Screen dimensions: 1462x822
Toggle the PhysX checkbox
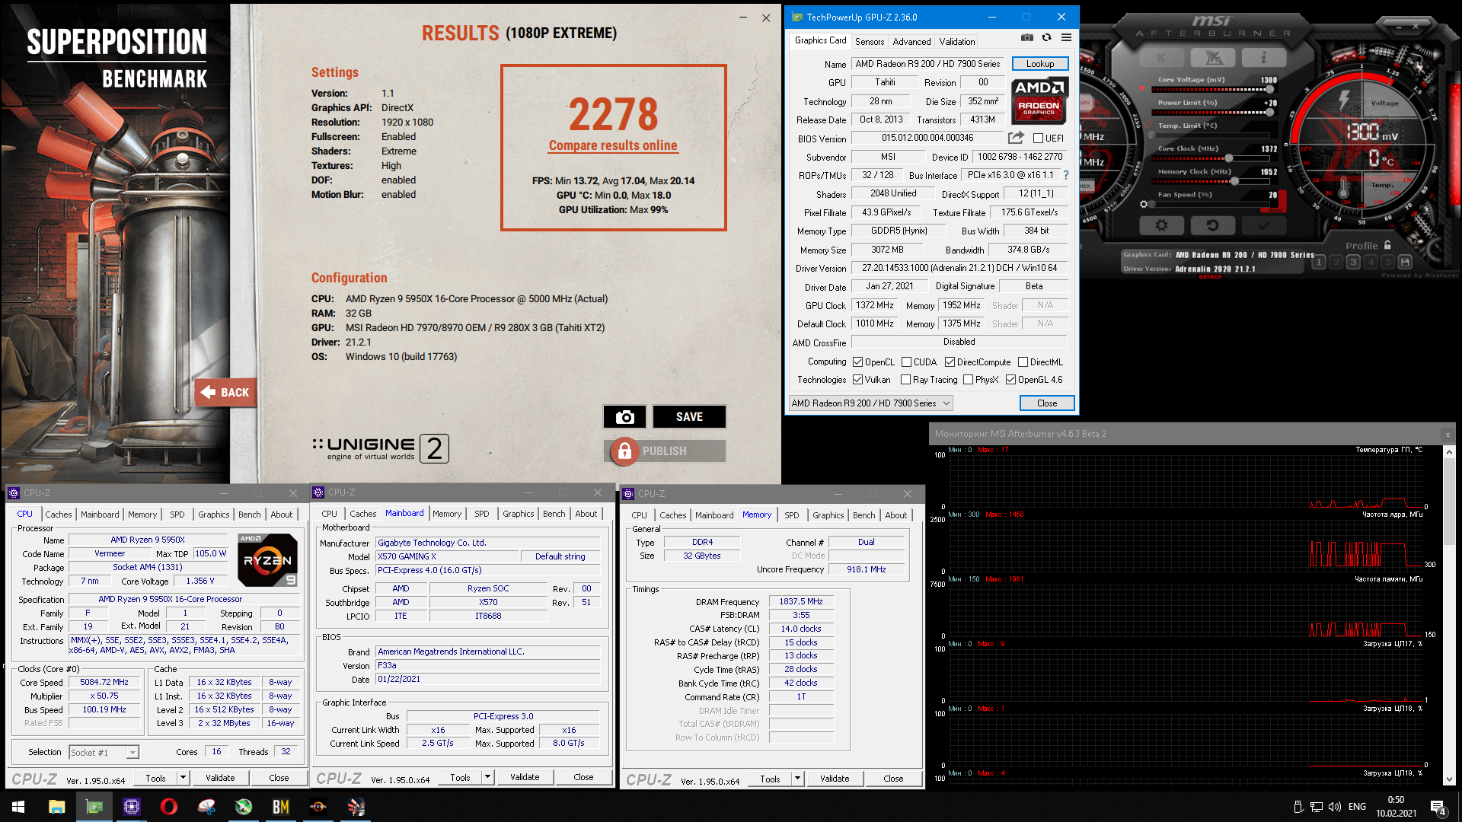coord(969,380)
